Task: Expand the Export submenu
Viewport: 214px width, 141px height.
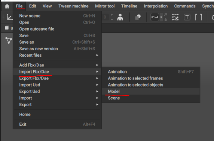Action: pyautogui.click(x=57, y=104)
